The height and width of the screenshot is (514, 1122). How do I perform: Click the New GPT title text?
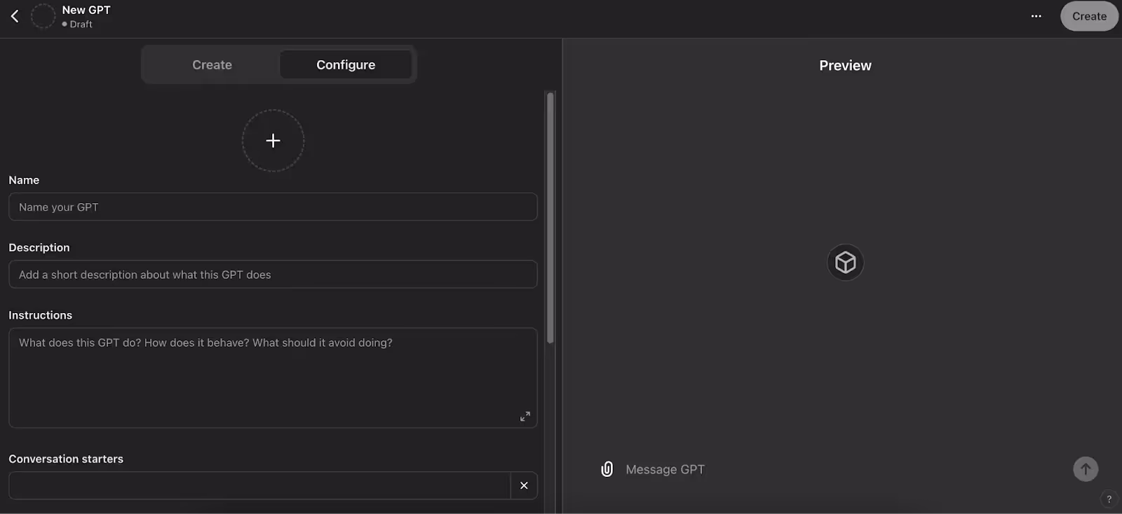(86, 10)
